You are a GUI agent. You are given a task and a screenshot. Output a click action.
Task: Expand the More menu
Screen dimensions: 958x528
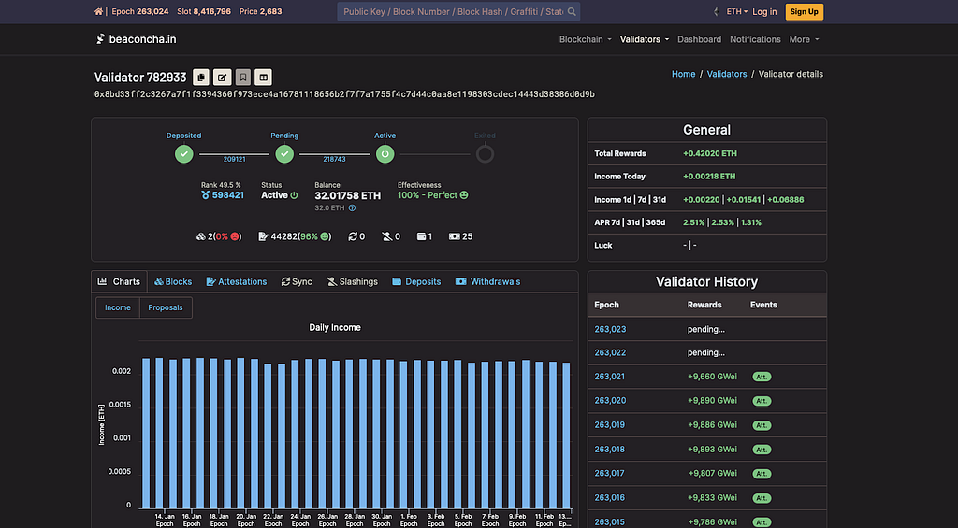[804, 39]
